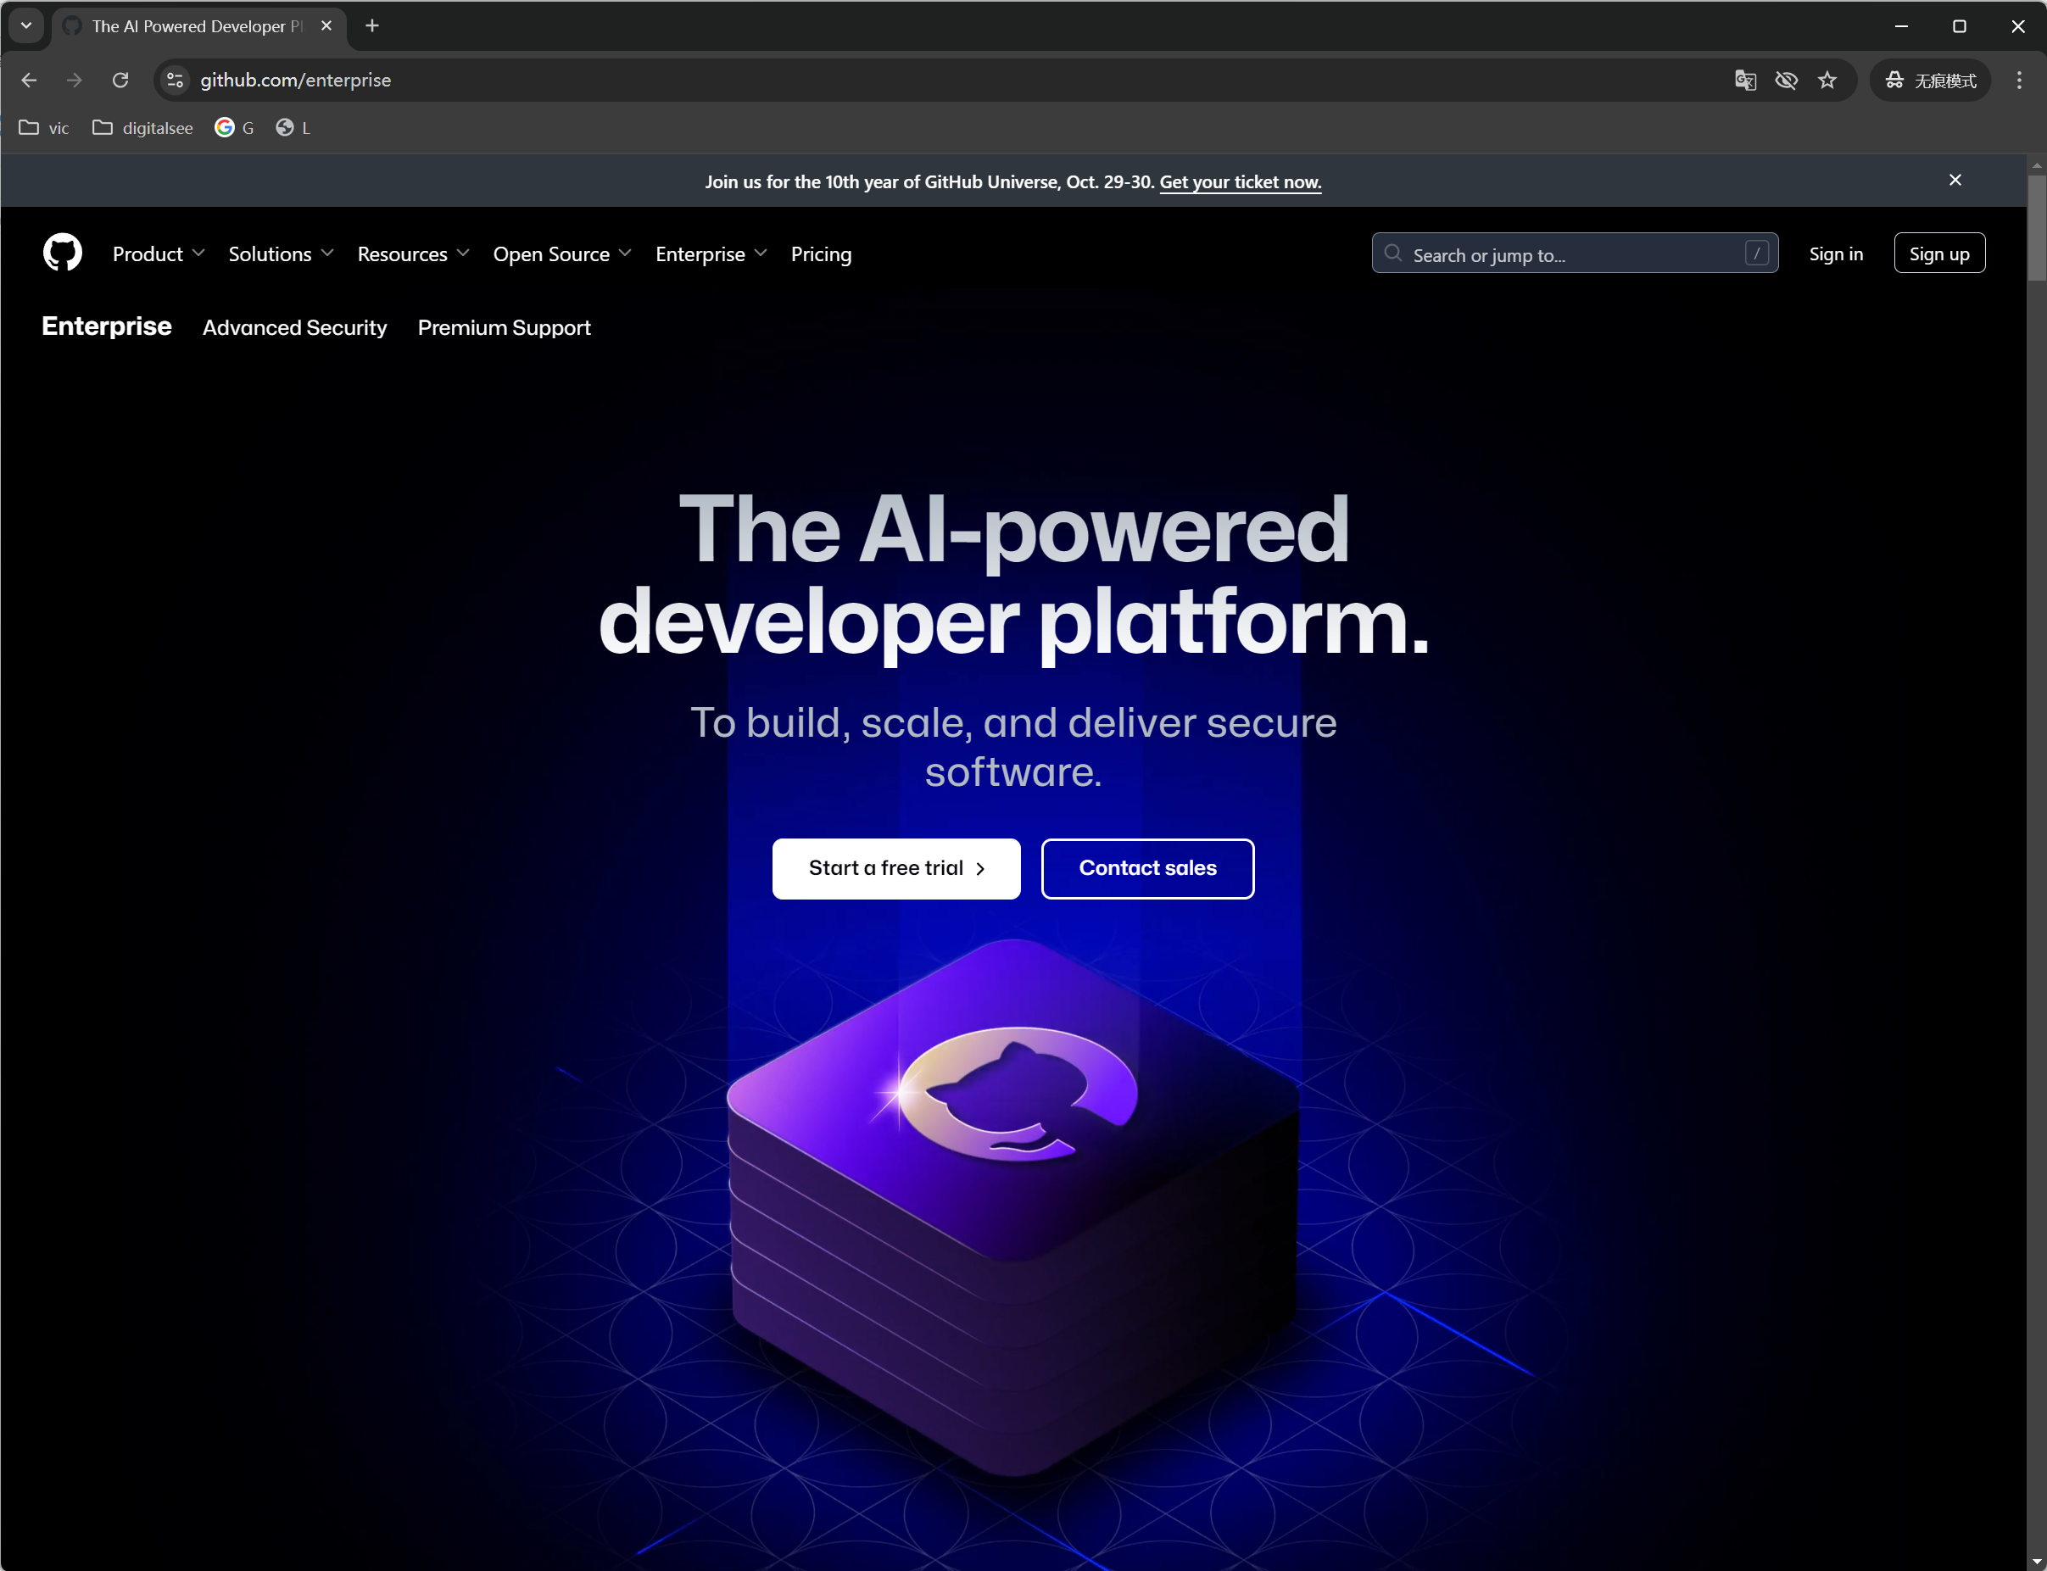Viewport: 2047px width, 1571px height.
Task: Click the scrollbar down arrow
Action: click(x=2037, y=1562)
